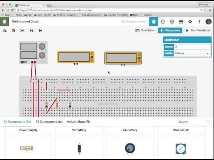Click the power supply upper voltage knob
Screen dimensions: 214x160
tap(42, 47)
